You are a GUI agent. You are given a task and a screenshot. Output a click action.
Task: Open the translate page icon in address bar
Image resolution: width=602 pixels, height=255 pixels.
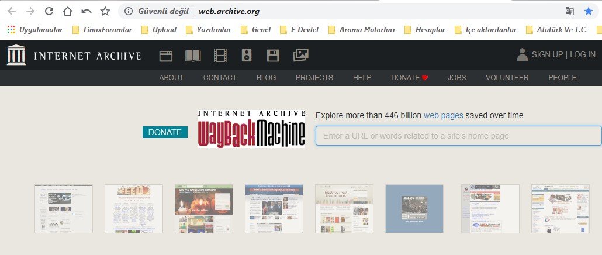coord(570,11)
